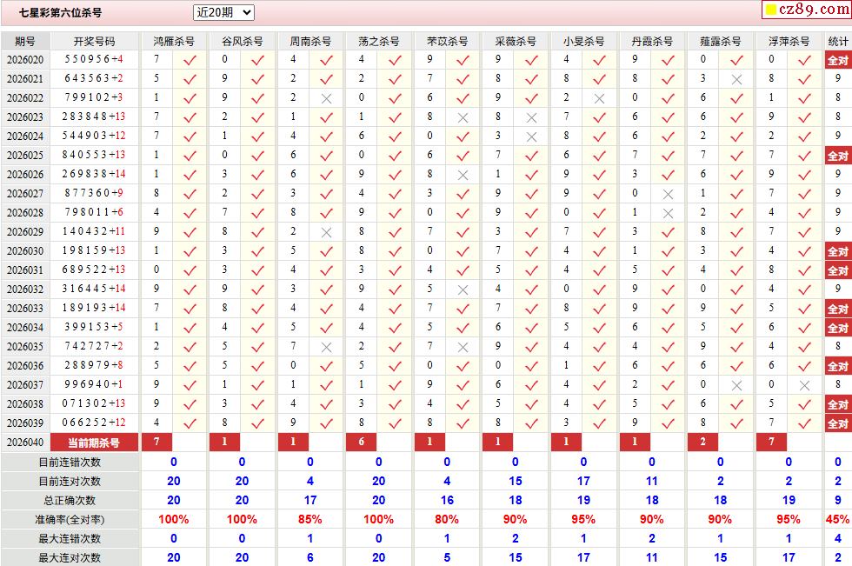Viewport: 852px width, 566px height.
Task: Select the 开奖号码 column header
Action: point(95,41)
